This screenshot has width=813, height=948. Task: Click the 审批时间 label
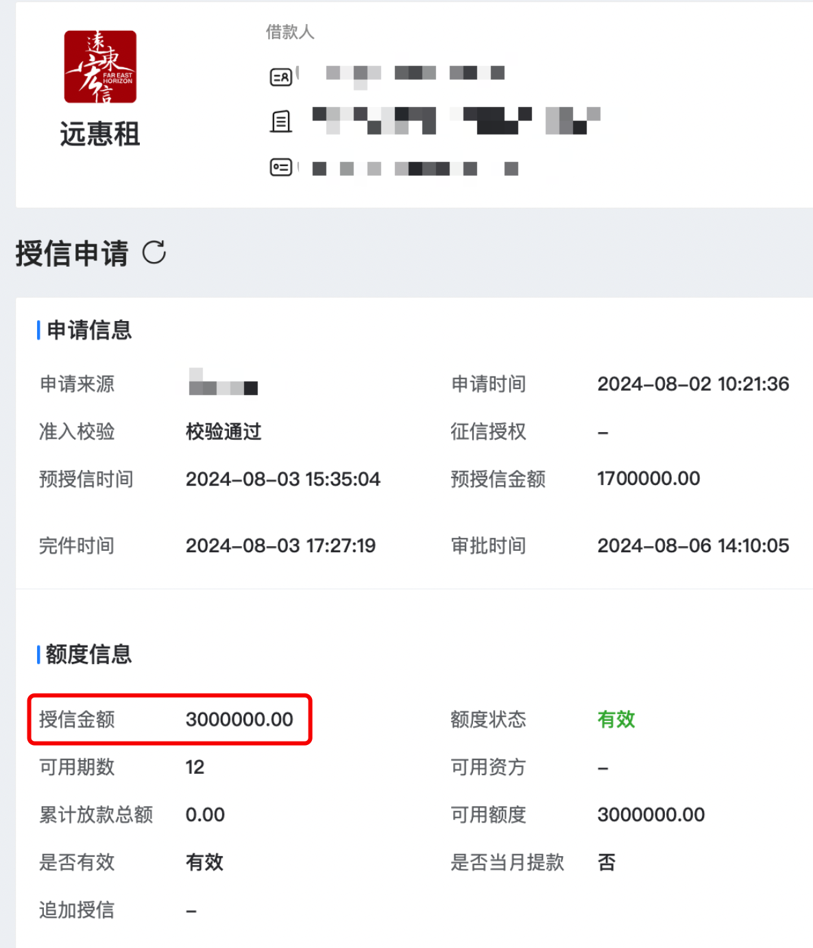tap(488, 545)
